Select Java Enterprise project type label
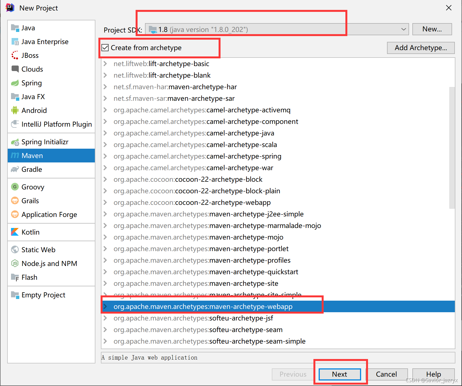The image size is (462, 386). (45, 42)
